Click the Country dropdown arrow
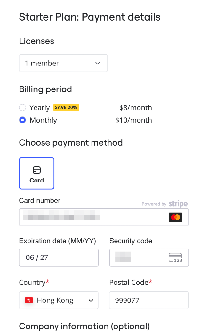Viewport: 208px width, 331px height. (x=91, y=301)
